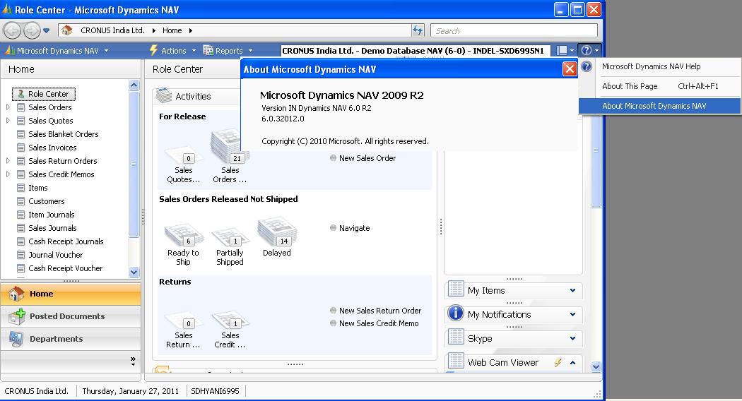Expand the Sales Credit Memos tree node
This screenshot has height=401, width=742.
[8, 174]
